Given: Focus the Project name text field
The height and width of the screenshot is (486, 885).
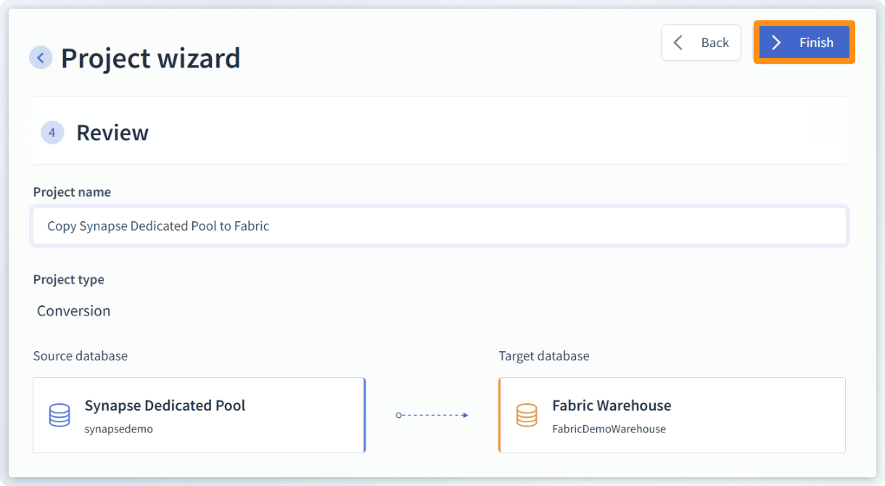Looking at the screenshot, I should coord(439,226).
